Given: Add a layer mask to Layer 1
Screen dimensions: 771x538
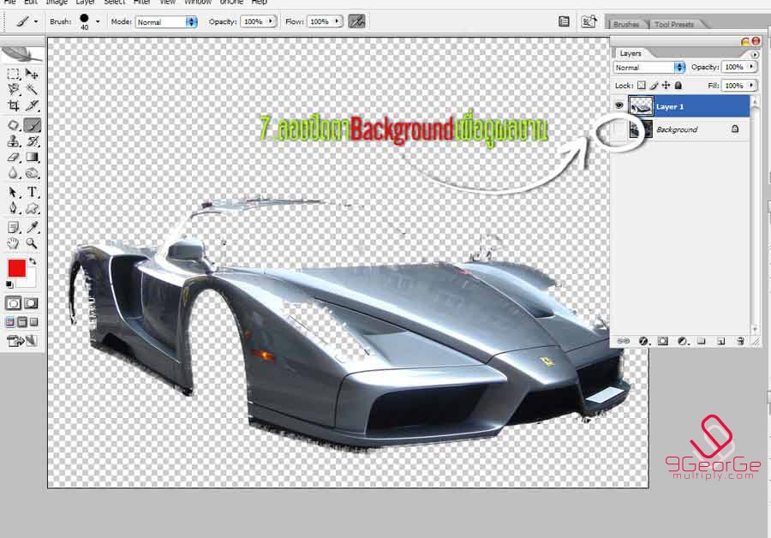Looking at the screenshot, I should 662,341.
